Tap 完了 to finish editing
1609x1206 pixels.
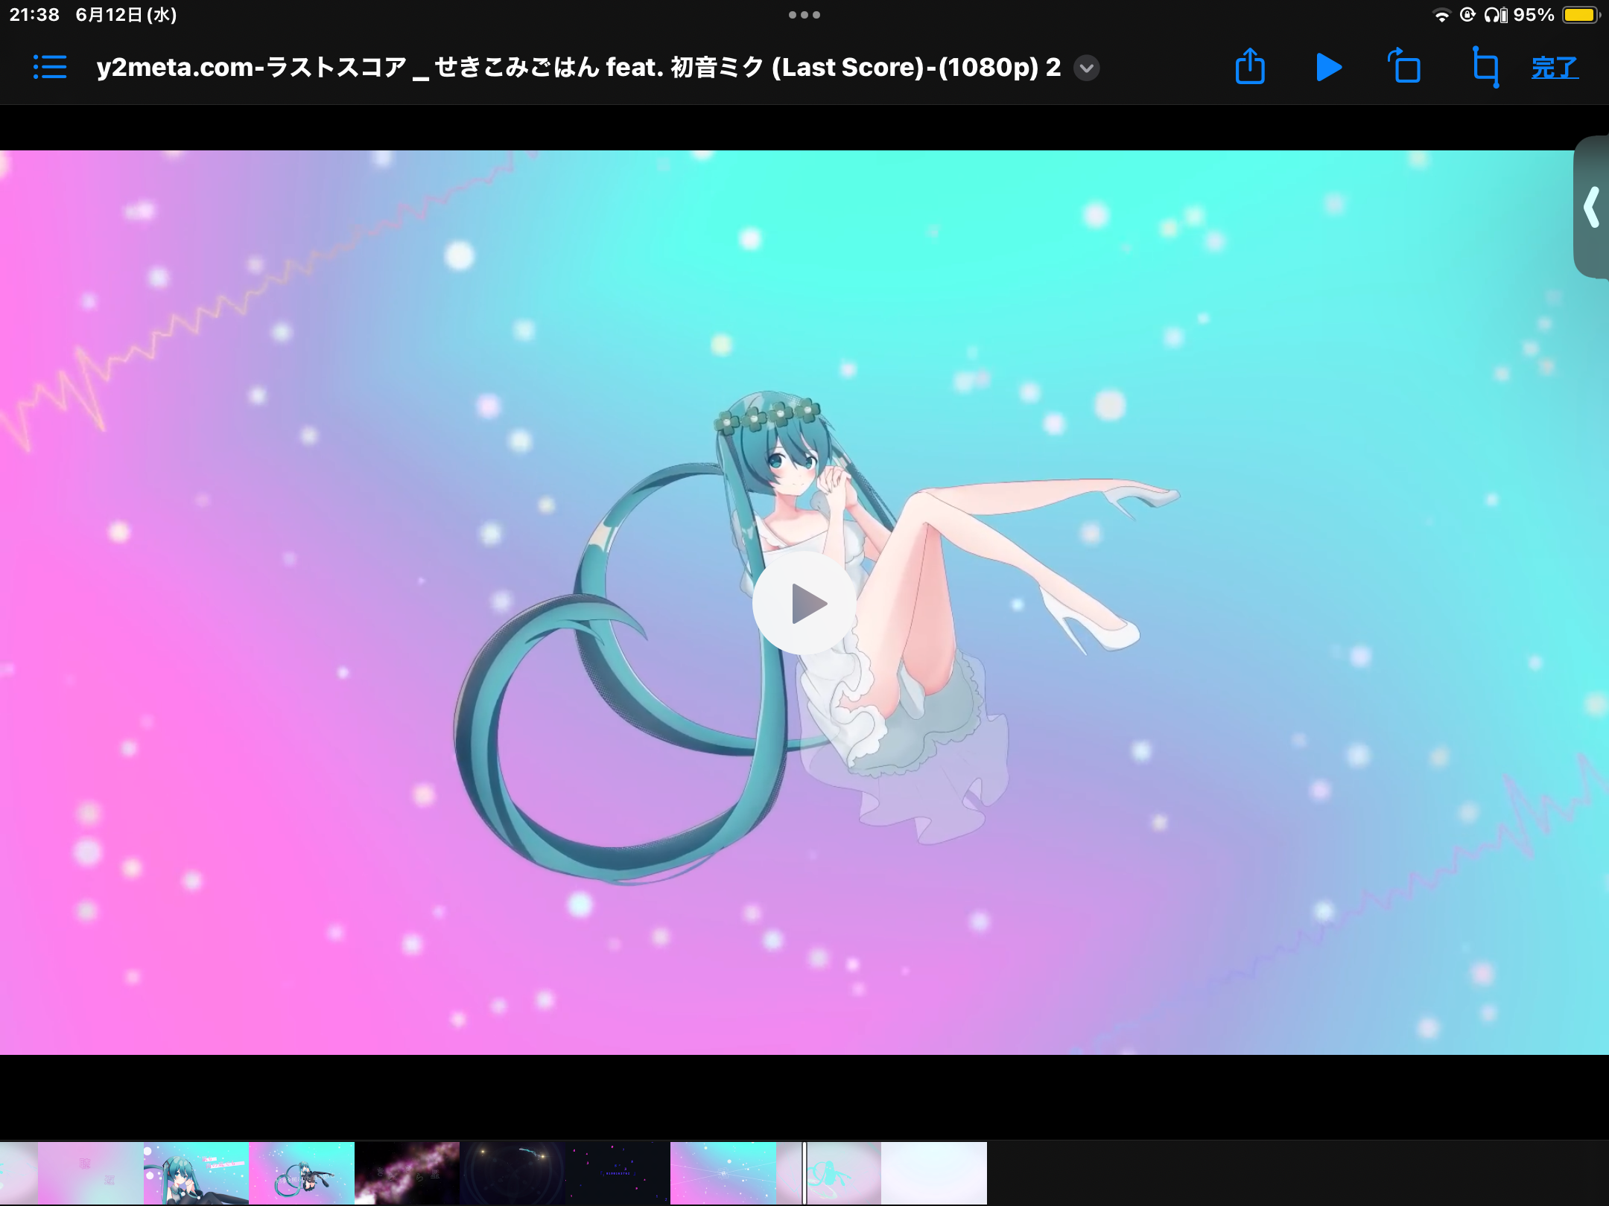click(1555, 68)
